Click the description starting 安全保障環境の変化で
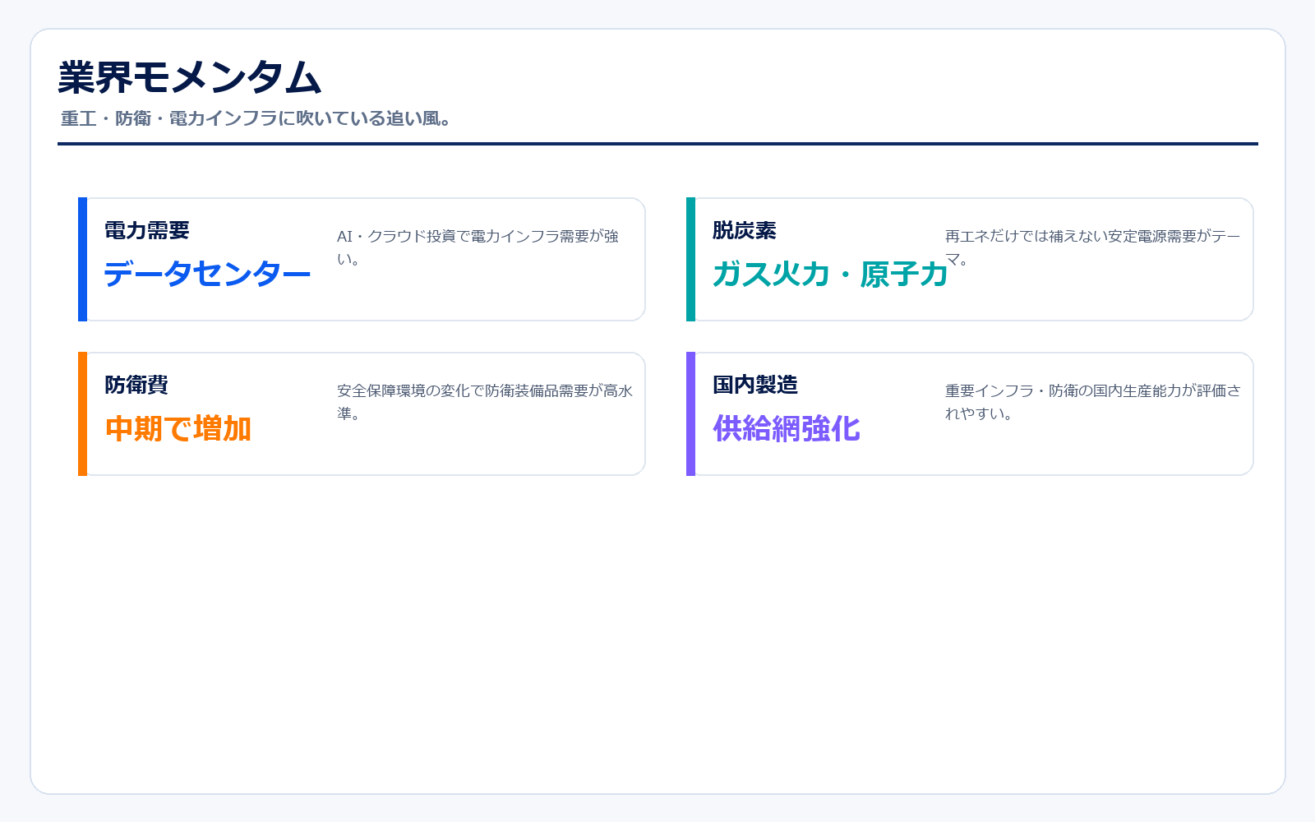The height and width of the screenshot is (822, 1315). [485, 402]
